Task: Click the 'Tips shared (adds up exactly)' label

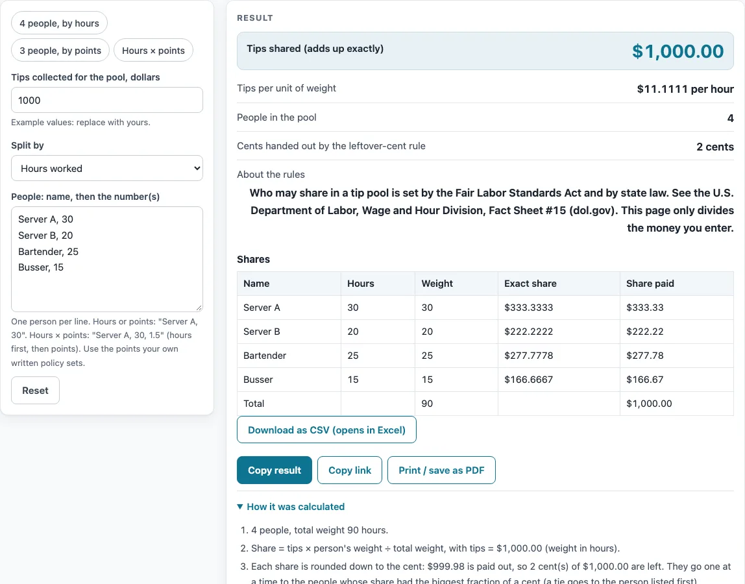Action: (x=315, y=49)
